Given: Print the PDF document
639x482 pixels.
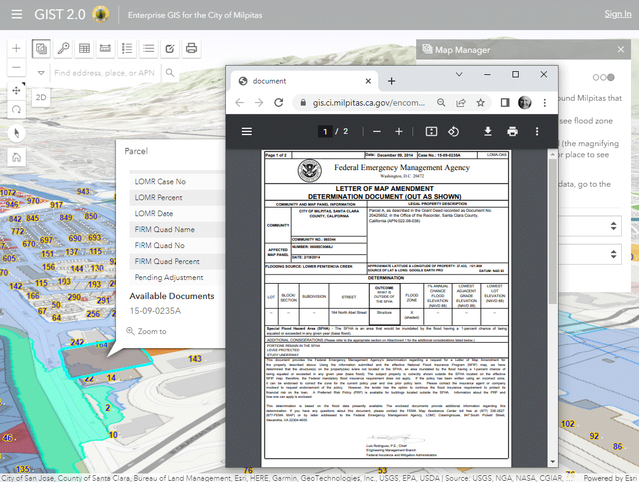Looking at the screenshot, I should click(513, 132).
